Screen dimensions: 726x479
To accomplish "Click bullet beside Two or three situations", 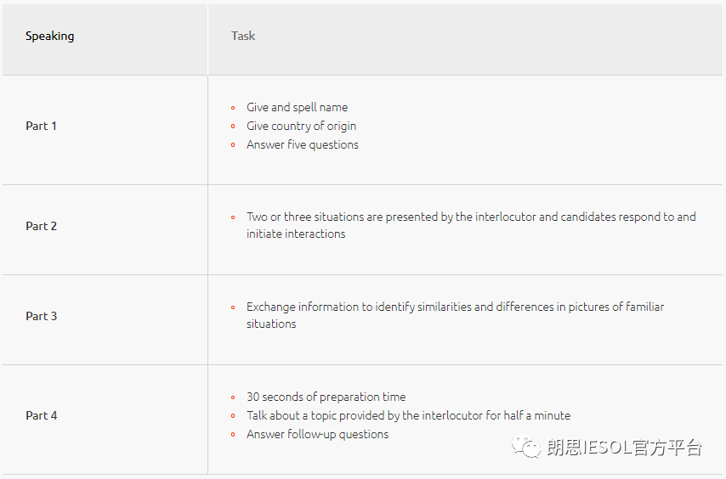I will click(233, 217).
